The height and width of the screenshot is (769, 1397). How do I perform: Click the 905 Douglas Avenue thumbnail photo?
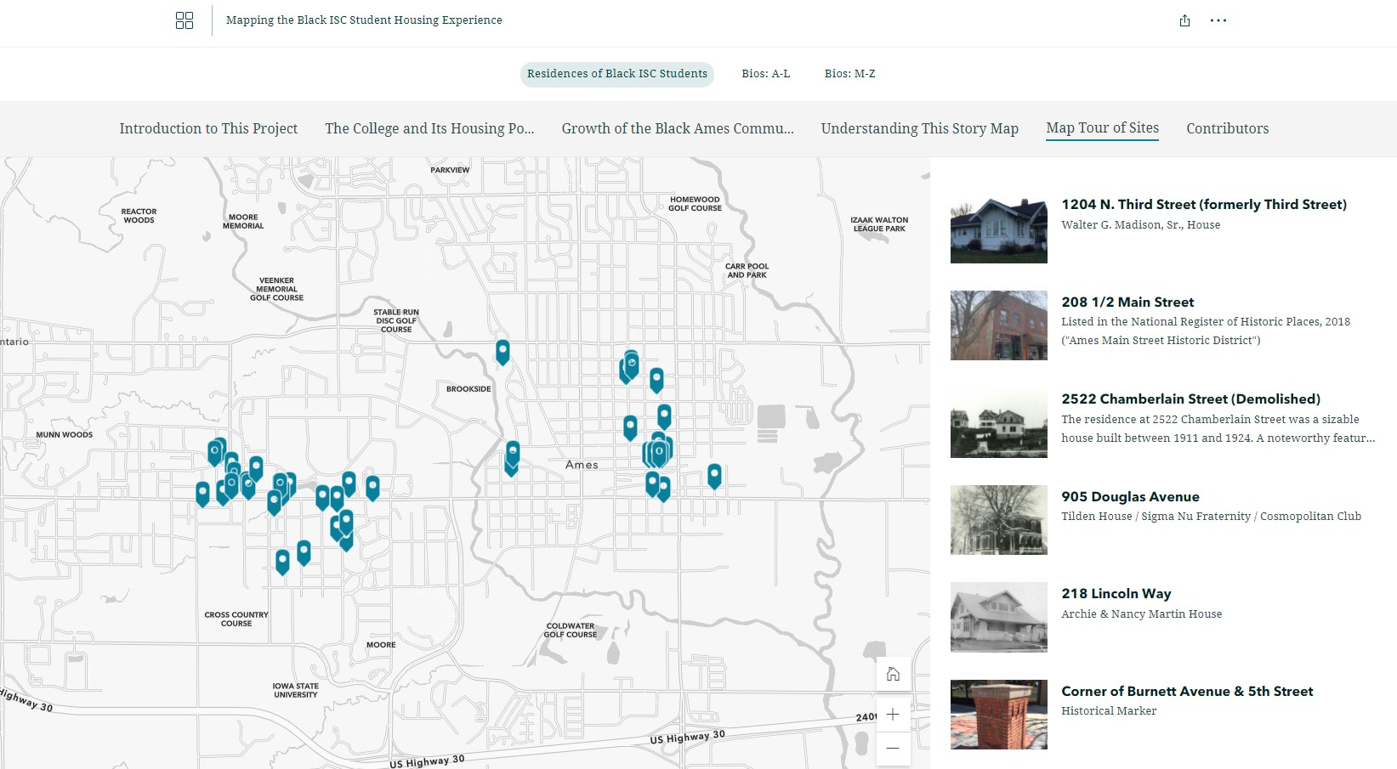point(998,519)
